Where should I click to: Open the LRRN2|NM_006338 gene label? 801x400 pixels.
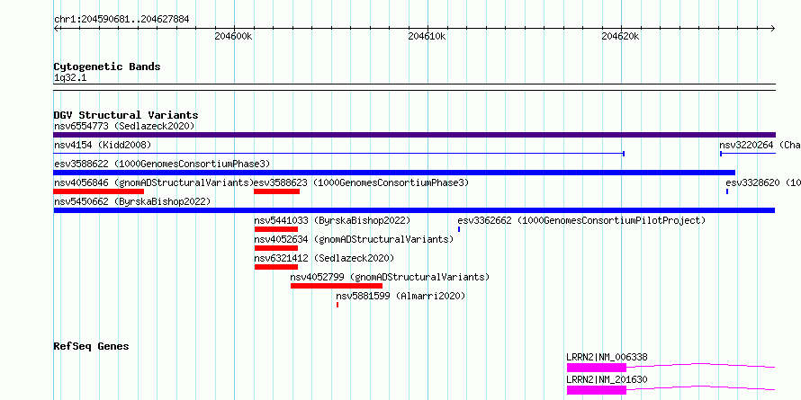(607, 357)
